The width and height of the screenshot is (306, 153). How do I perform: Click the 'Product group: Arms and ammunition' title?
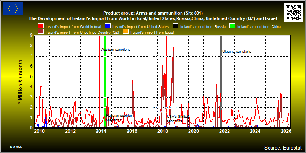pyautogui.click(x=153, y=13)
